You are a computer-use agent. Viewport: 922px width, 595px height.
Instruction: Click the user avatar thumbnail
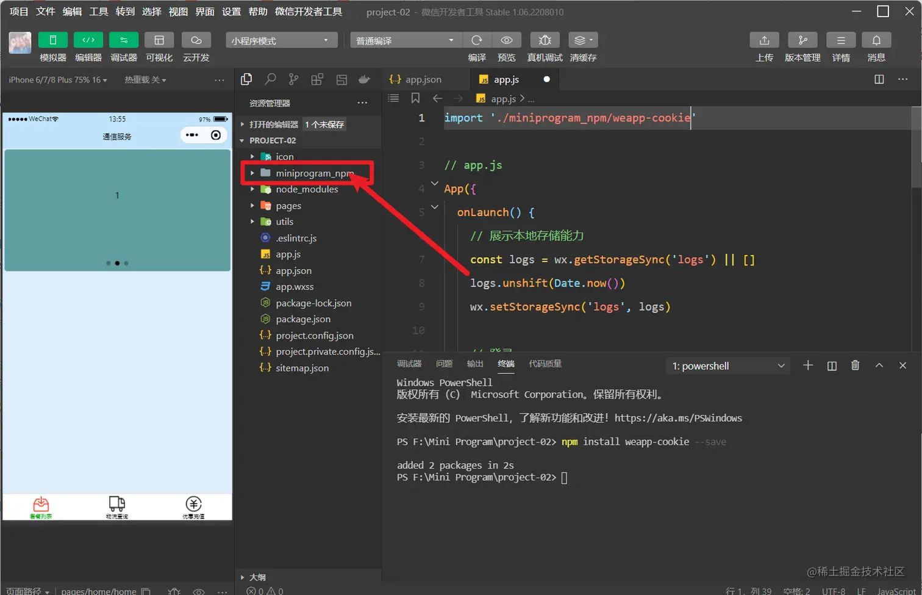20,43
